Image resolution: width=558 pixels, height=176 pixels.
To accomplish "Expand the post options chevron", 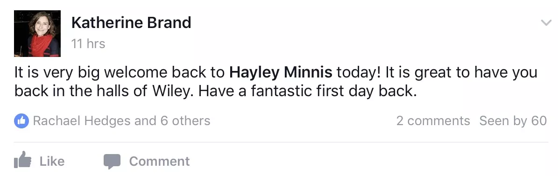I will point(545,23).
